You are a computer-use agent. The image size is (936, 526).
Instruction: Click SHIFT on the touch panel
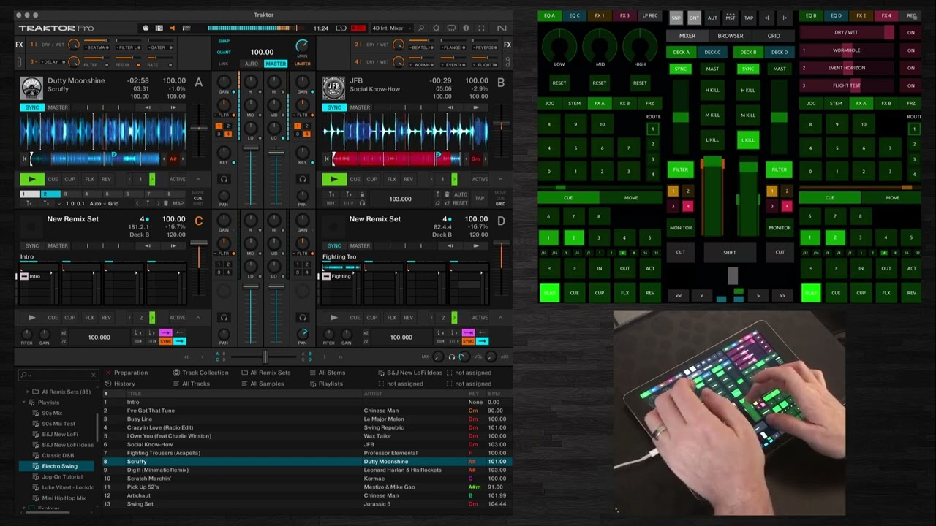[730, 252]
